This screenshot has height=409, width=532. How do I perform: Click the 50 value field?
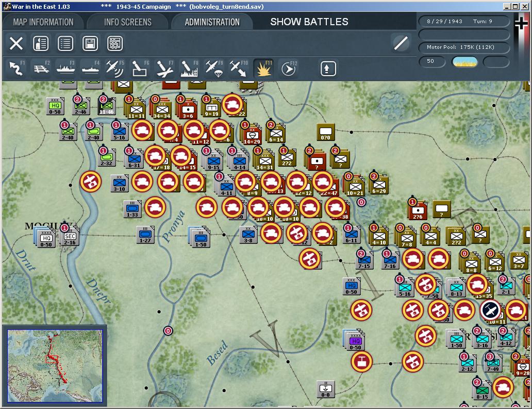pyautogui.click(x=432, y=61)
